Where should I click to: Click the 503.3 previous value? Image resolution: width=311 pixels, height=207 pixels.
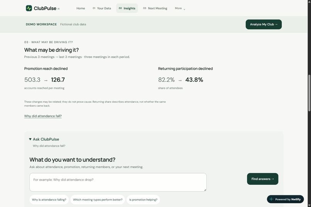pos(32,80)
